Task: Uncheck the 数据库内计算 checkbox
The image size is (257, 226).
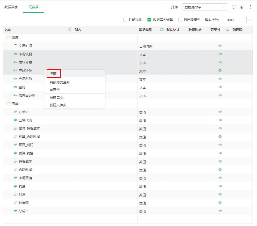Action: 149,20
